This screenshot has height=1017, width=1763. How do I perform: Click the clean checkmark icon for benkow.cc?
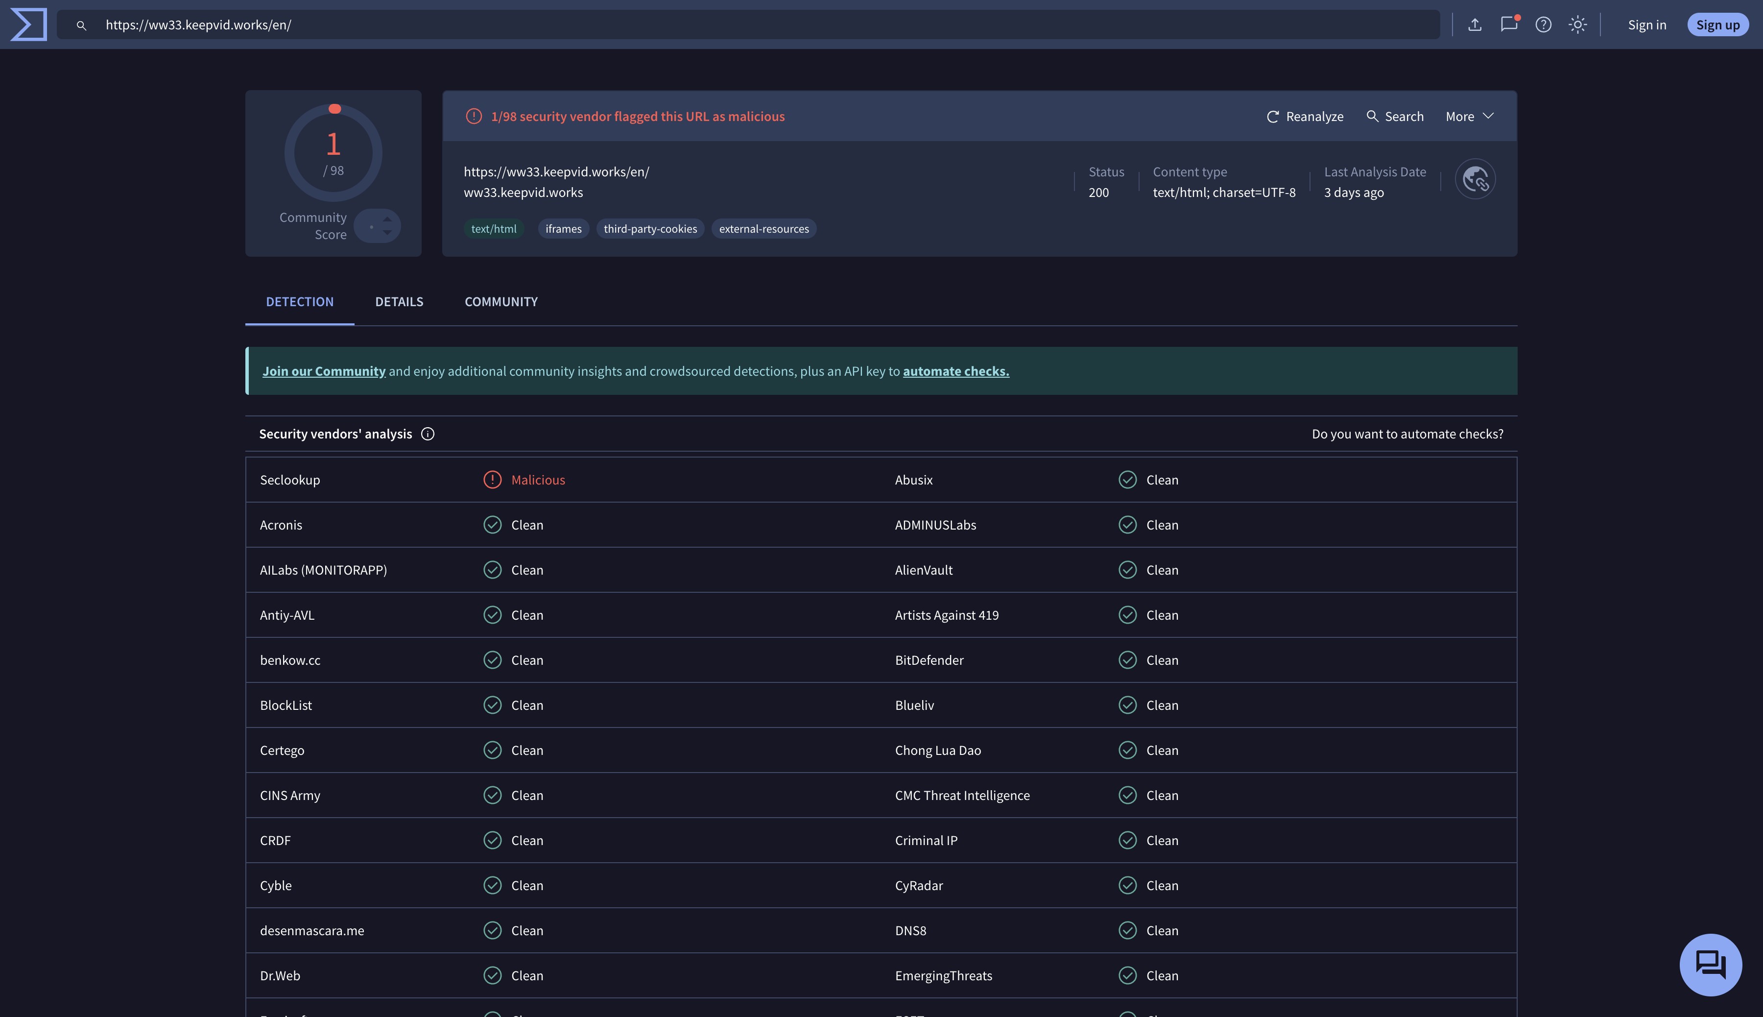tap(492, 660)
